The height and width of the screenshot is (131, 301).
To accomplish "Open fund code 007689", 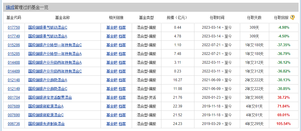I will pyautogui.click(x=14, y=106).
